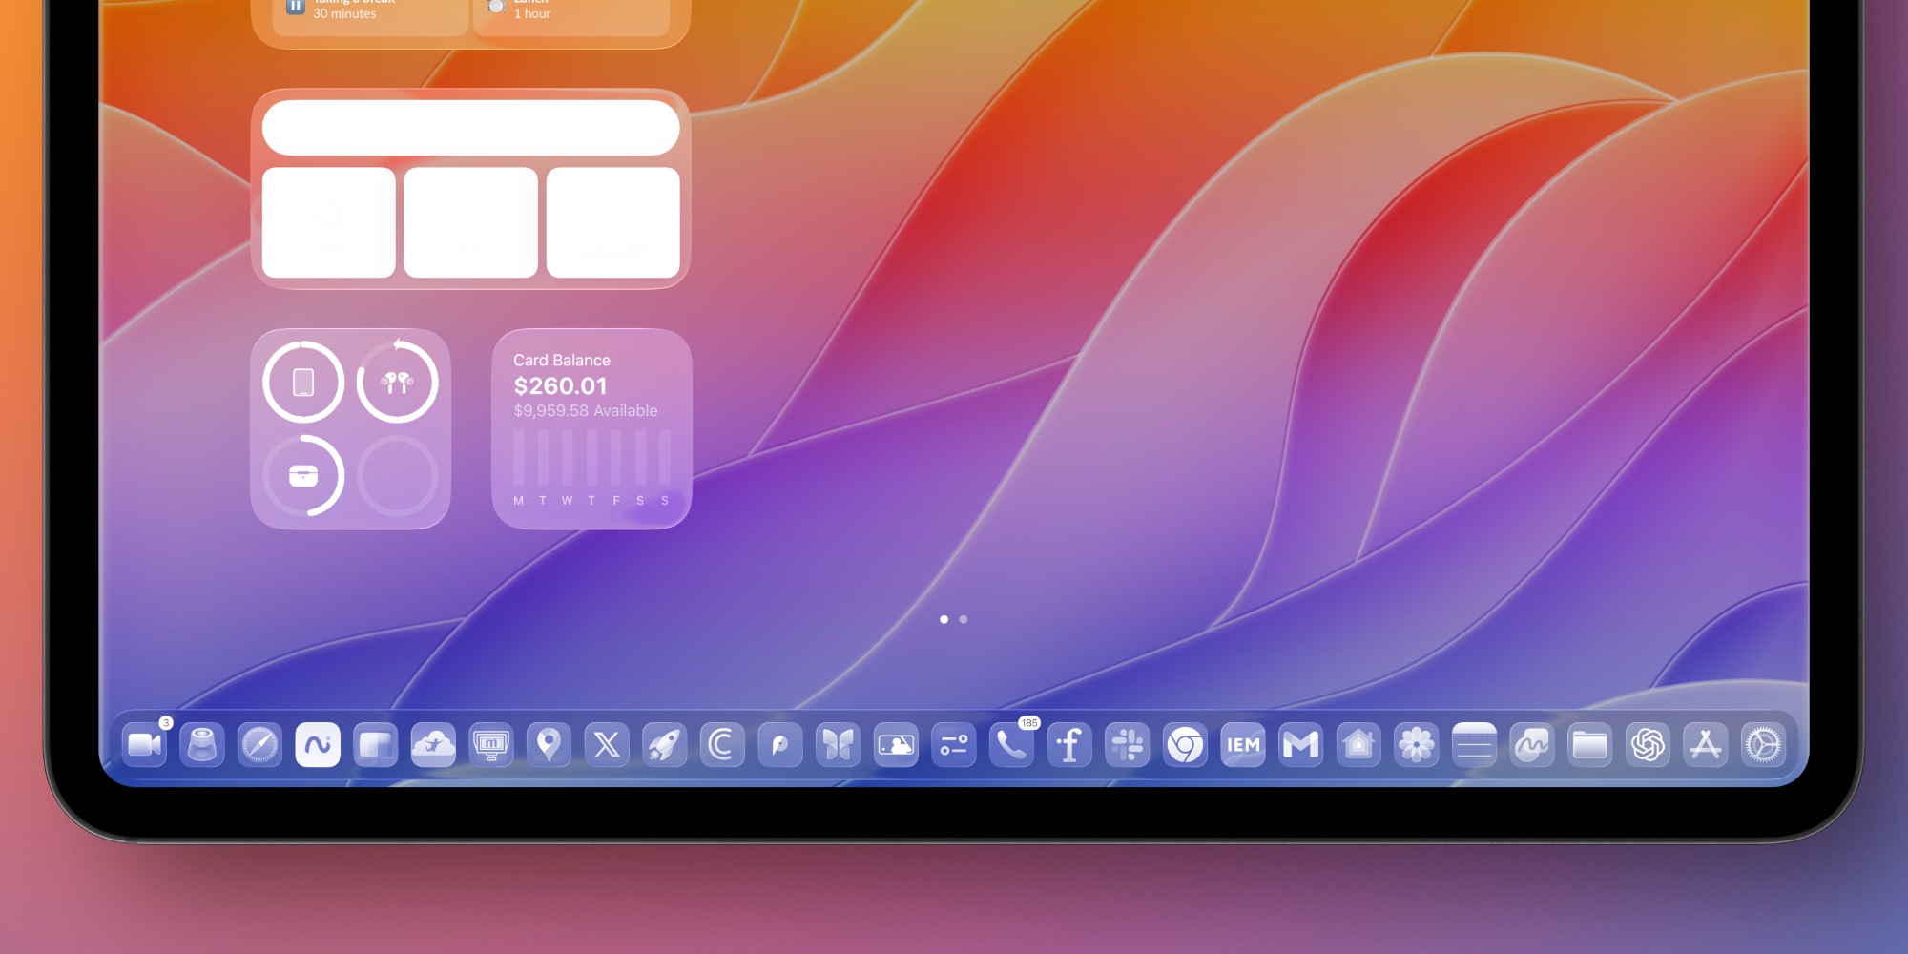
Task: Open Slack from the Dock
Action: [1128, 745]
